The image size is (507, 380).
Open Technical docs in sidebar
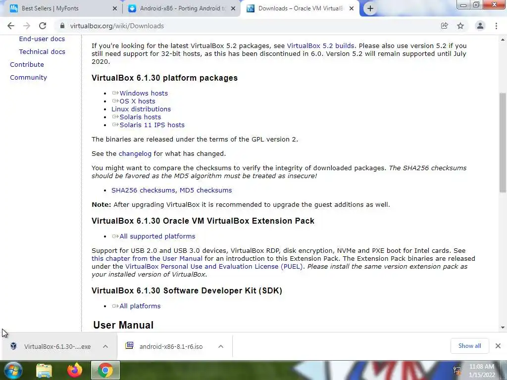pyautogui.click(x=42, y=51)
